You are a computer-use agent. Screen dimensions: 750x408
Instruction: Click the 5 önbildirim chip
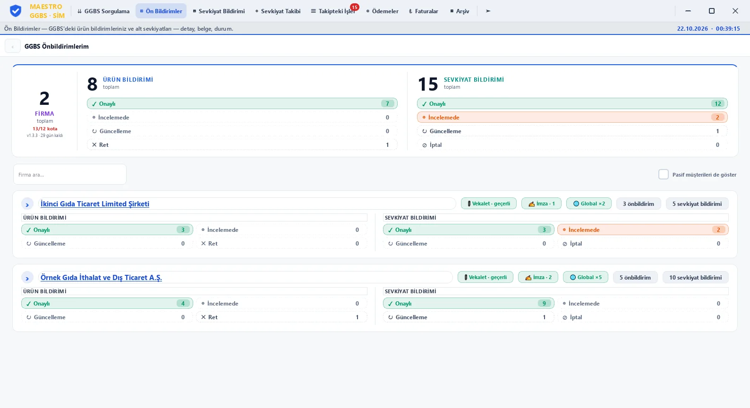pos(635,277)
